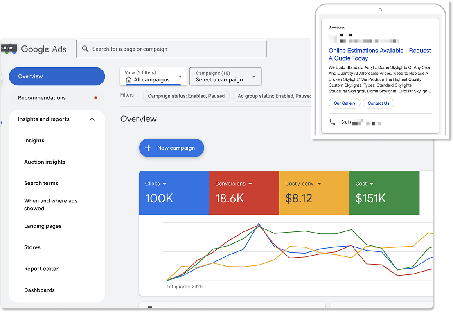Open Search terms report
The height and width of the screenshot is (312, 453).
[x=41, y=183]
